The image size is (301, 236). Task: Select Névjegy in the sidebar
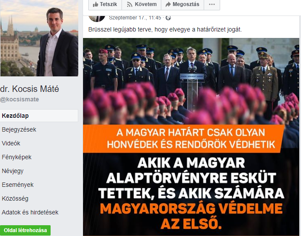coord(13,171)
